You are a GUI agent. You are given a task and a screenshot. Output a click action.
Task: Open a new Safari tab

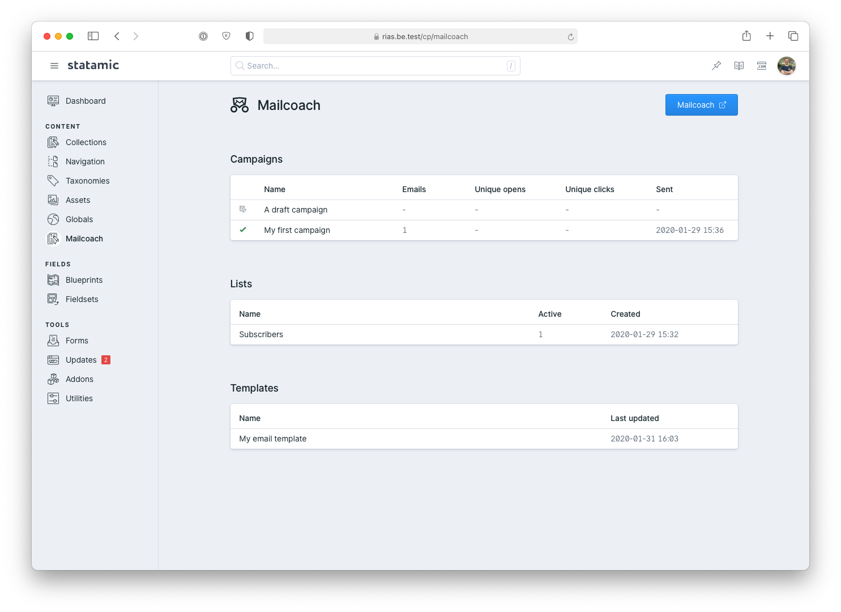click(x=770, y=36)
